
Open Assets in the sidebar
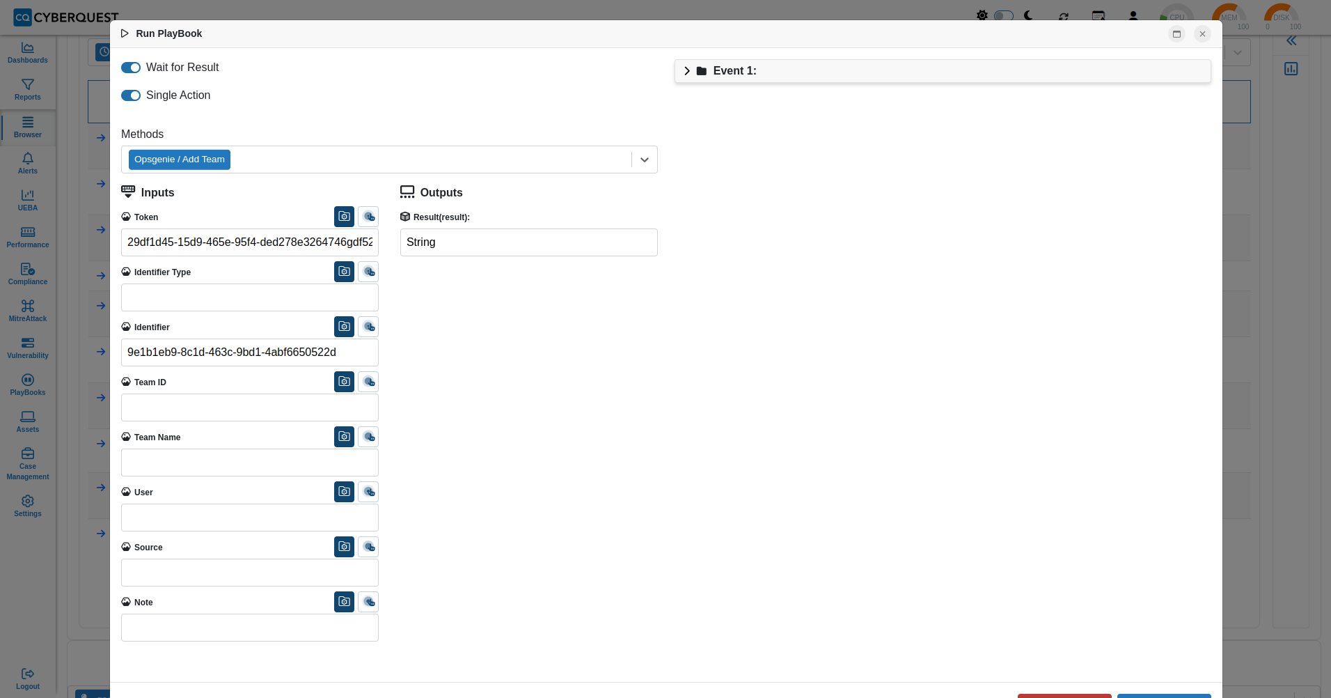pyautogui.click(x=28, y=422)
